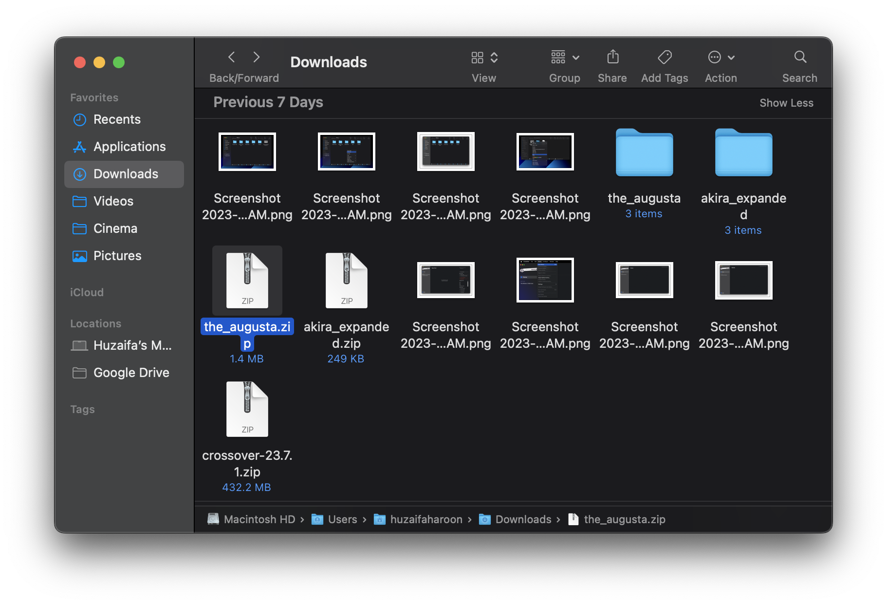Click Show Less for Previous 7 Days
Image resolution: width=887 pixels, height=605 pixels.
786,103
